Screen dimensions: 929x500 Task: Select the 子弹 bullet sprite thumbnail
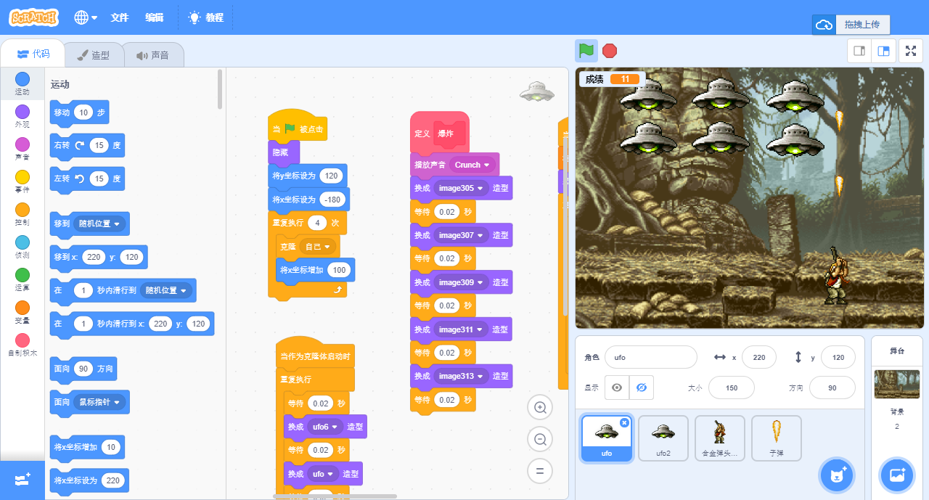click(x=777, y=438)
